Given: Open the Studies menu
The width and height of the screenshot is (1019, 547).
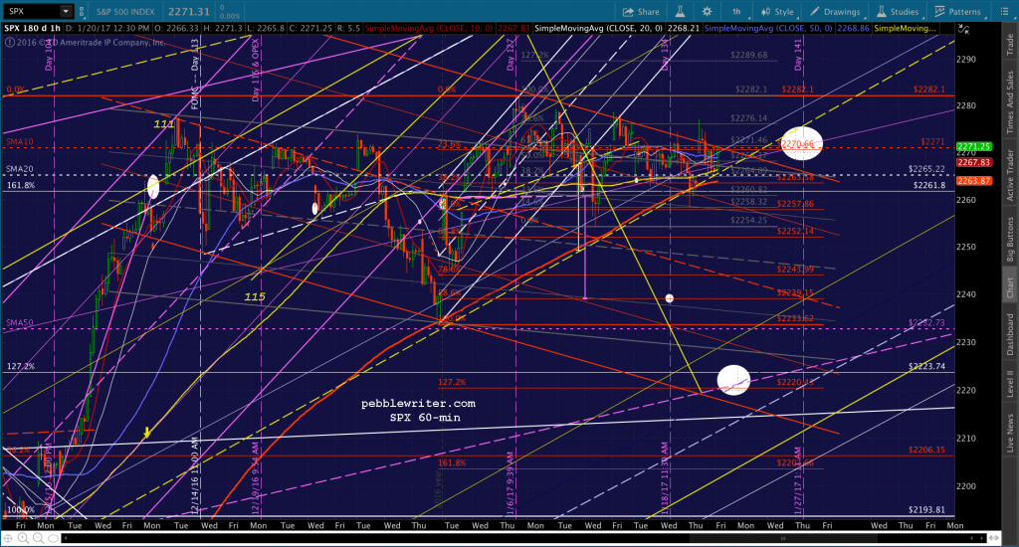Looking at the screenshot, I should tap(898, 12).
